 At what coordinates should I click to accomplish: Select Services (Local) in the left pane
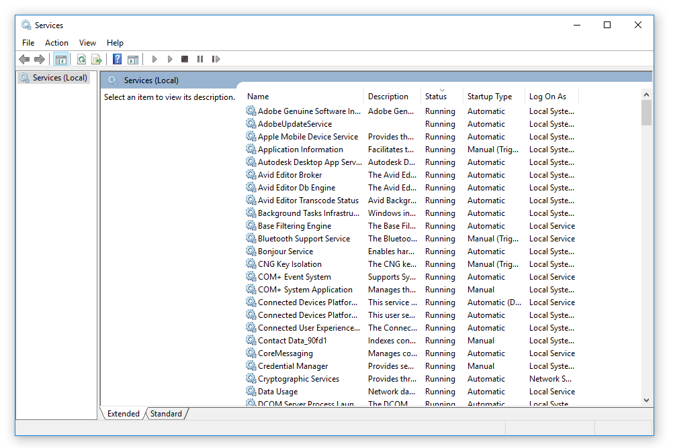[x=59, y=77]
